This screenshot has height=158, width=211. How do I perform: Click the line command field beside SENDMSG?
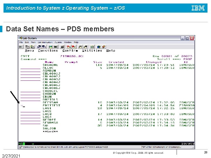(30, 123)
